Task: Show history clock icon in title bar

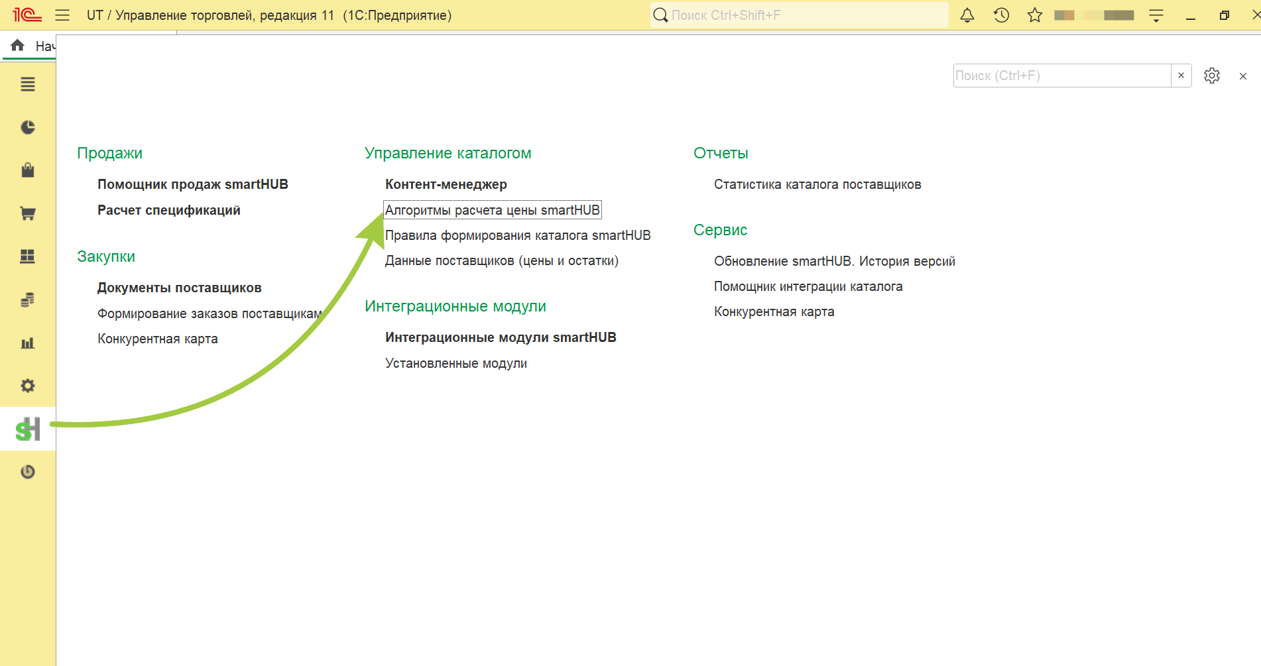Action: coord(1001,15)
